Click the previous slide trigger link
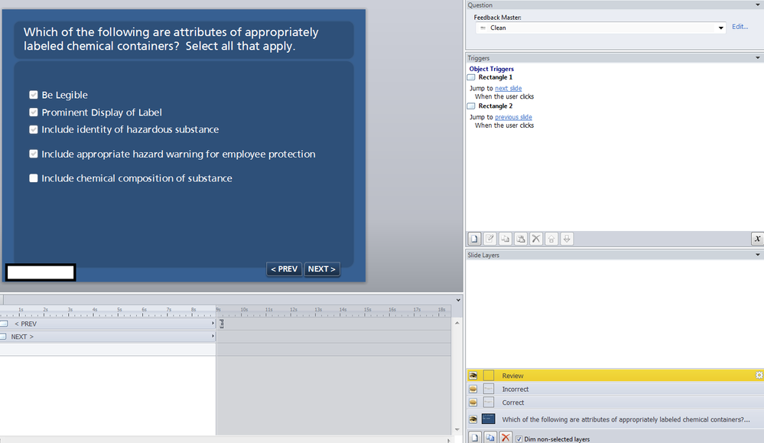 point(514,117)
